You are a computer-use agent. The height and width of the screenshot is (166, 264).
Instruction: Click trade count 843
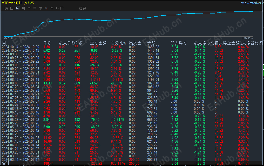point(77,141)
